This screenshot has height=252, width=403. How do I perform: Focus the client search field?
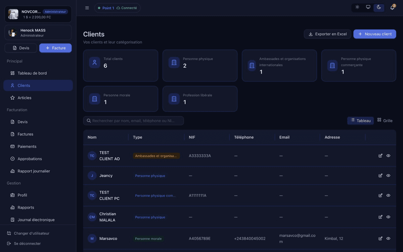tap(133, 121)
